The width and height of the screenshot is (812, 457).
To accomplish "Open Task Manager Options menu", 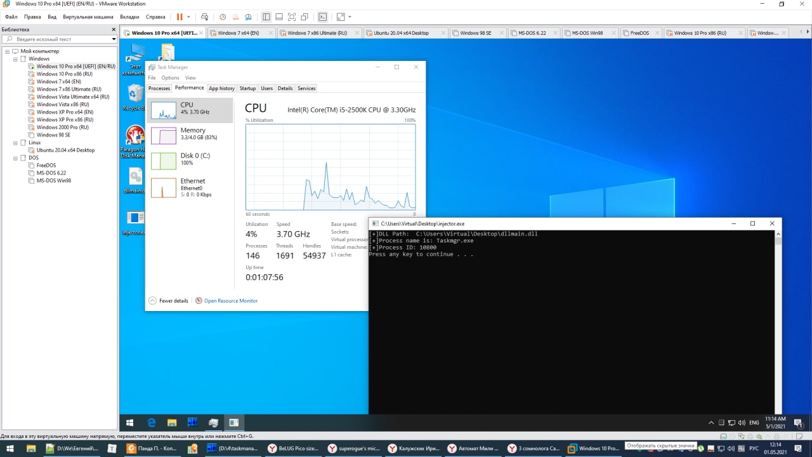I will (170, 77).
